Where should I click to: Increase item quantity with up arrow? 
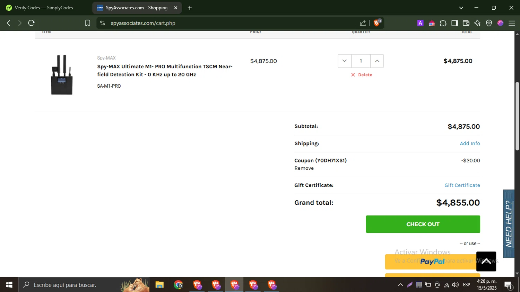[377, 61]
